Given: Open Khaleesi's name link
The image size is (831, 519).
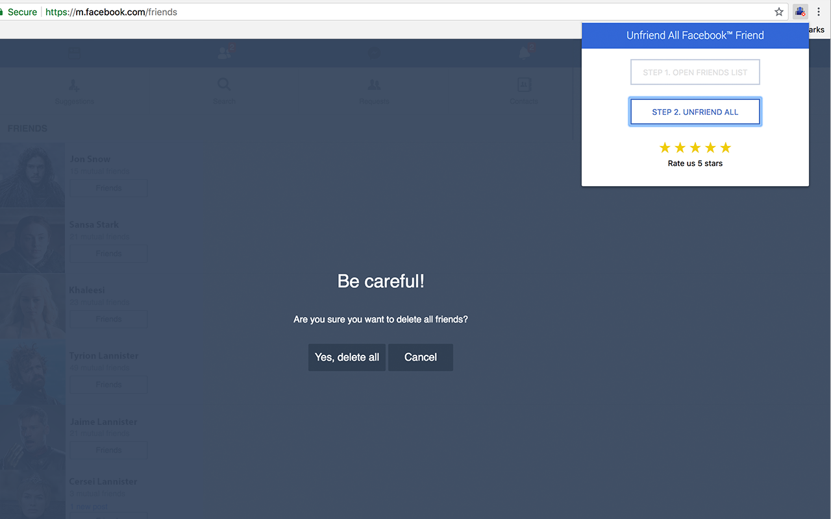Looking at the screenshot, I should pos(87,290).
